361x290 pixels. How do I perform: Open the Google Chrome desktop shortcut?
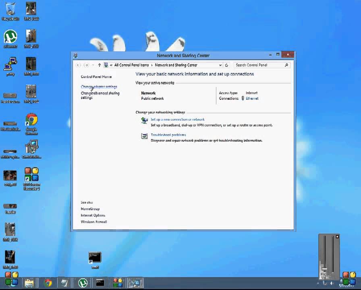(31, 124)
